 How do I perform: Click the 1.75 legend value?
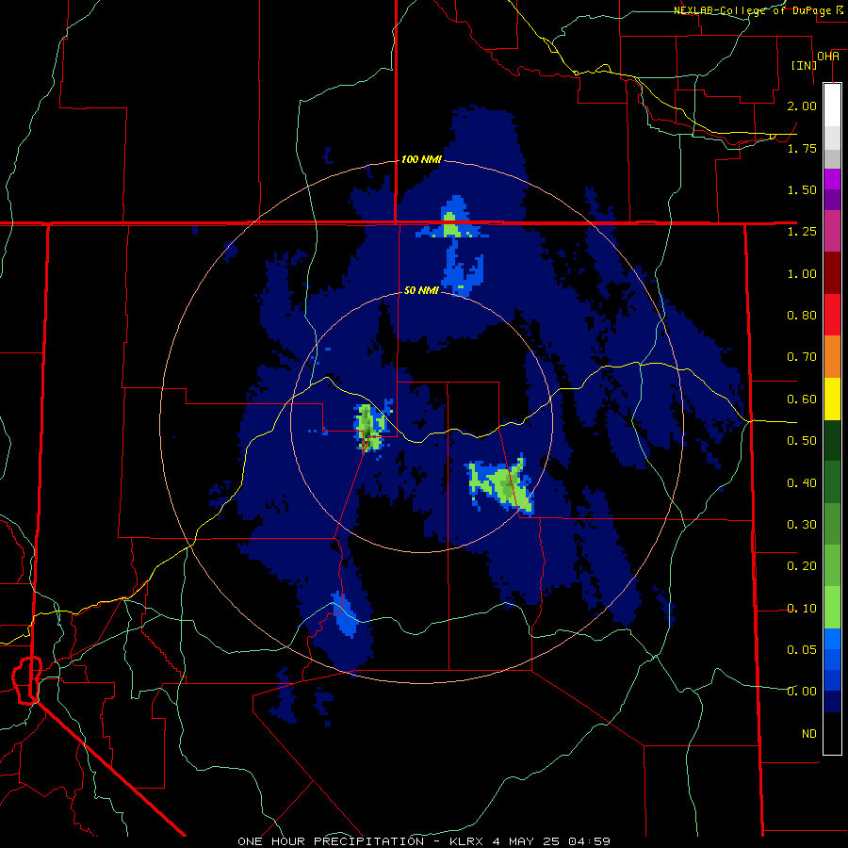(802, 148)
